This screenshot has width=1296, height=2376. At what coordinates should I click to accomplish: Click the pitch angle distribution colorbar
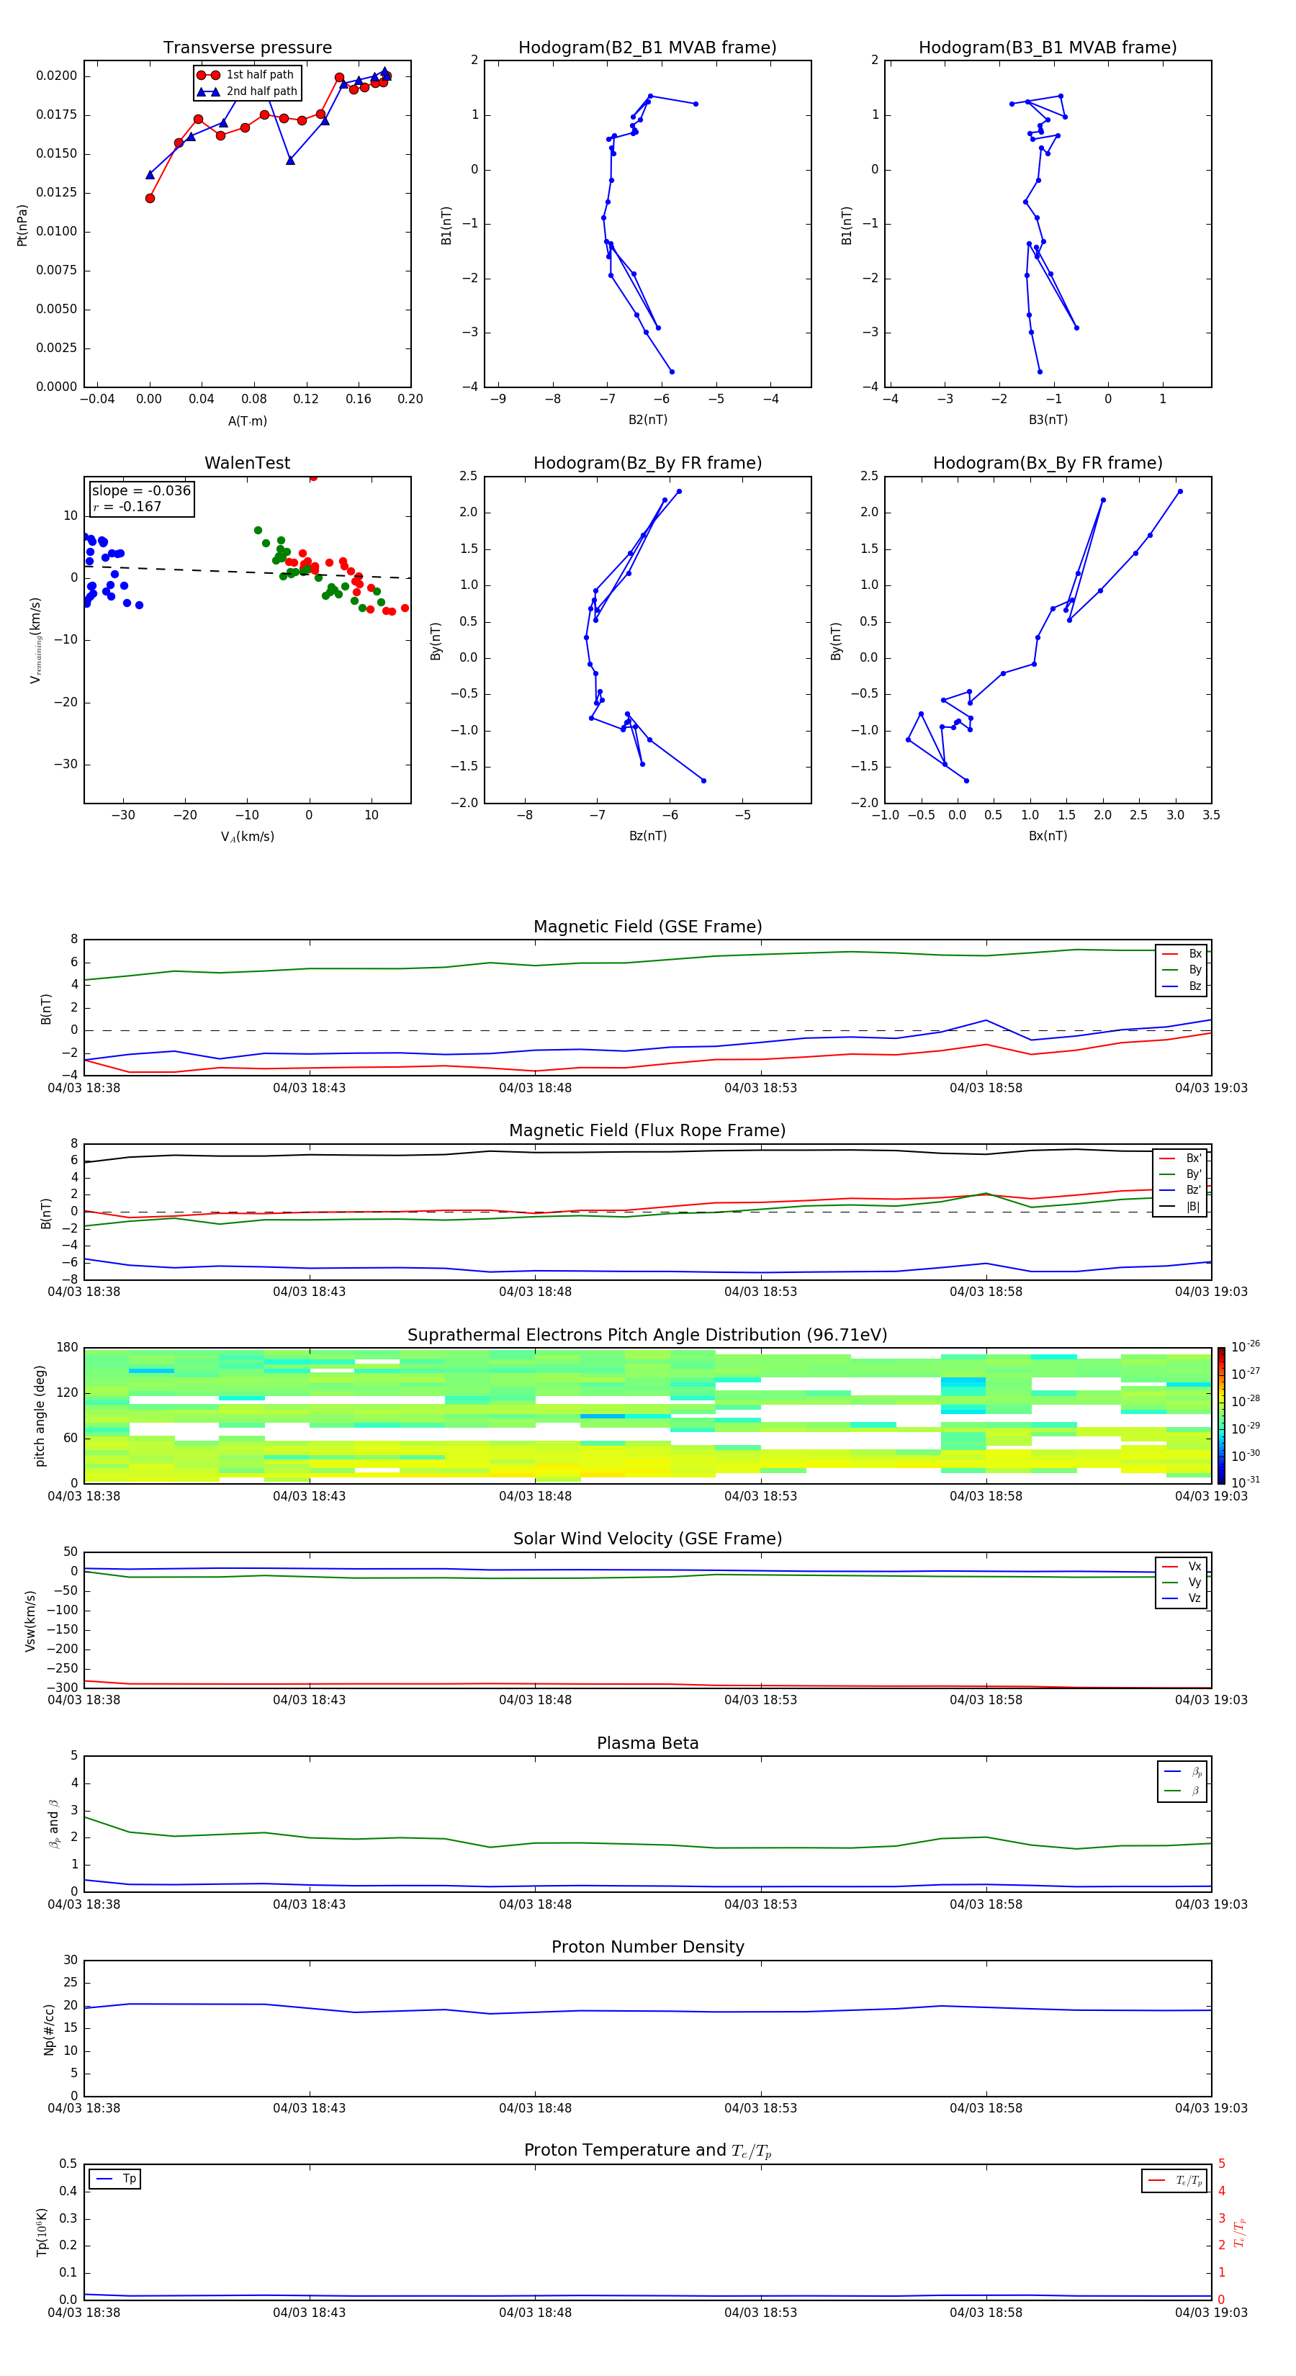coord(1220,1415)
